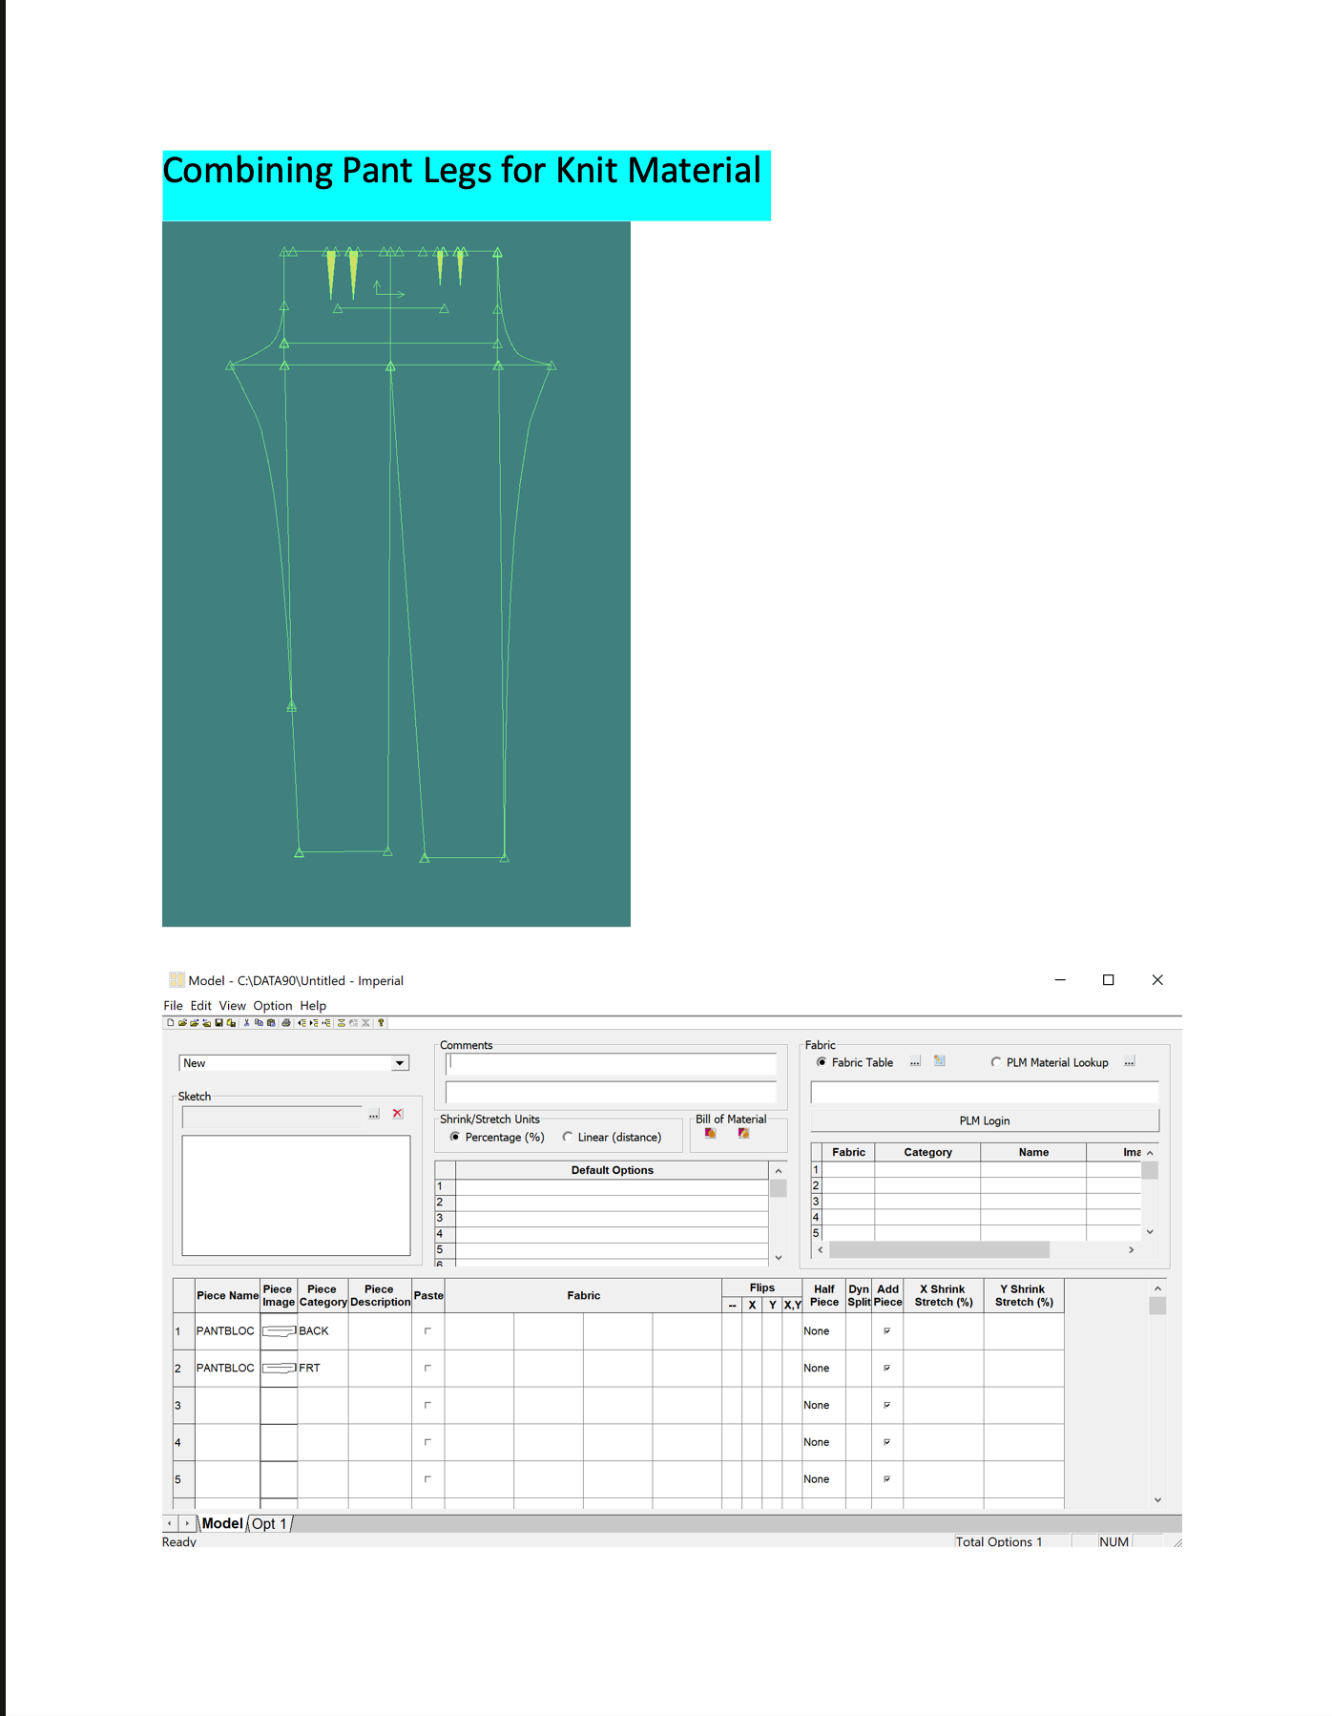Click the disabled X icon left of Help
Image resolution: width=1332 pixels, height=1716 pixels.
point(365,1023)
